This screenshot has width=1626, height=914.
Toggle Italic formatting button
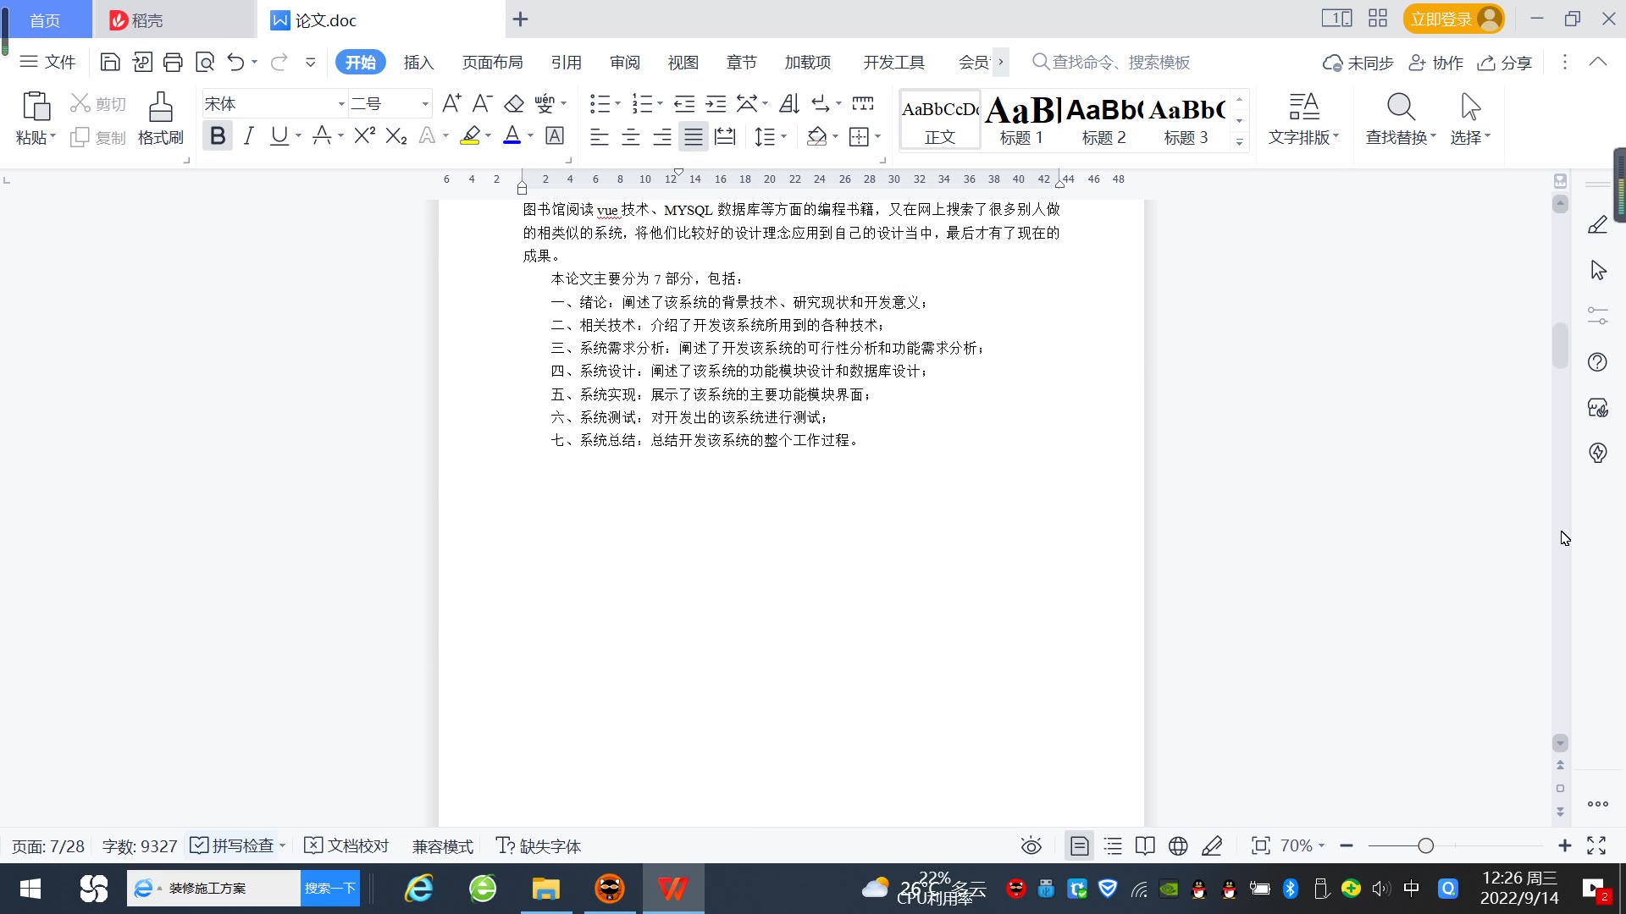coord(248,135)
